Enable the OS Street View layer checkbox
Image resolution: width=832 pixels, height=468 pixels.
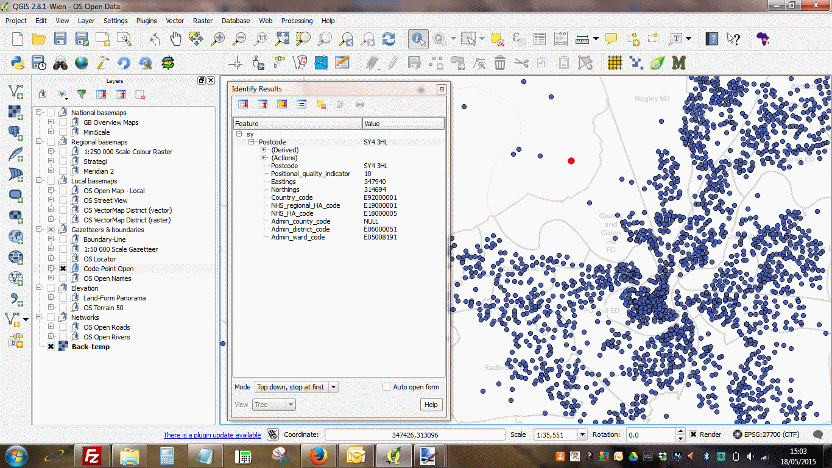pos(63,200)
